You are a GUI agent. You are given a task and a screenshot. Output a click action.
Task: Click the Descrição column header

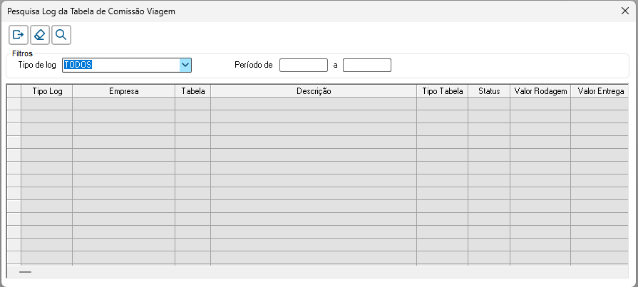[x=314, y=91]
